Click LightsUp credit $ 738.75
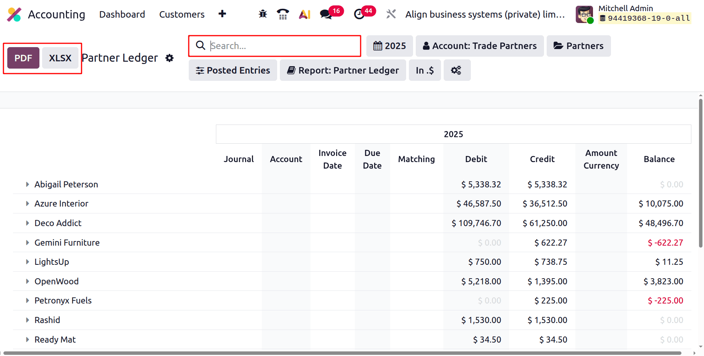 click(551, 262)
